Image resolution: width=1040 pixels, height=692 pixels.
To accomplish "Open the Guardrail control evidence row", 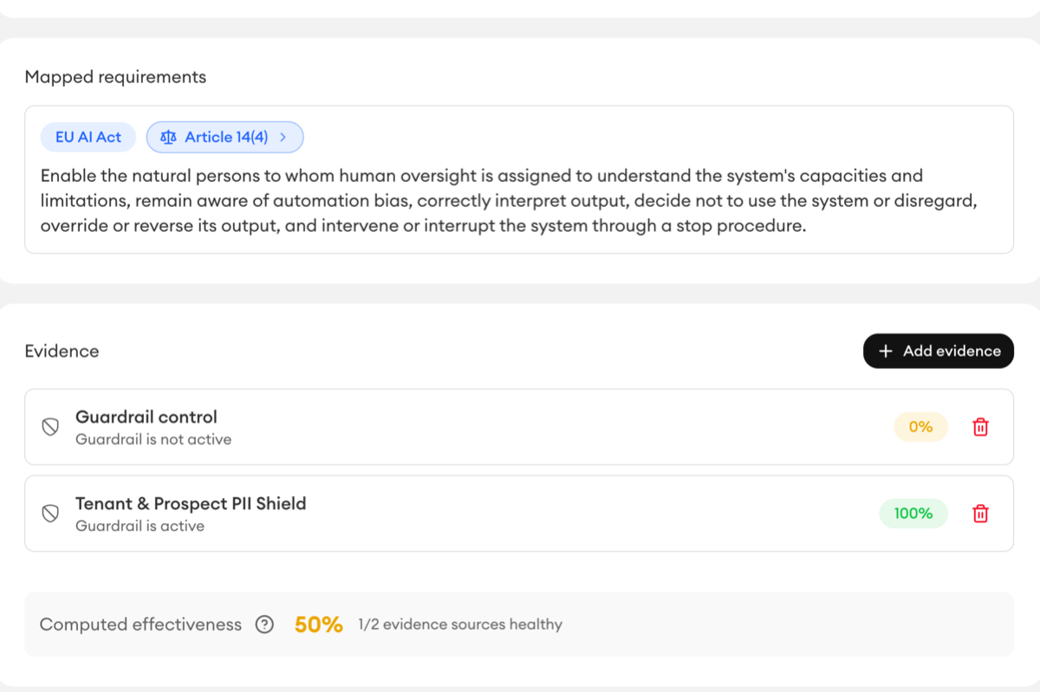I will tap(519, 427).
